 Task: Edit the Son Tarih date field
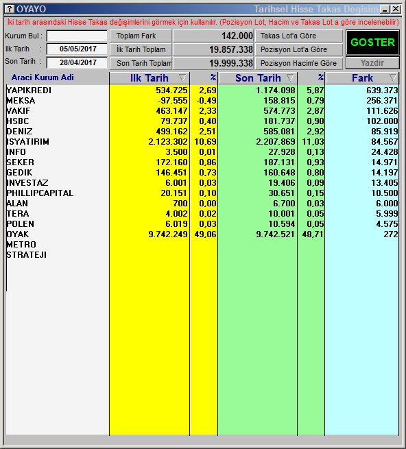(77, 62)
